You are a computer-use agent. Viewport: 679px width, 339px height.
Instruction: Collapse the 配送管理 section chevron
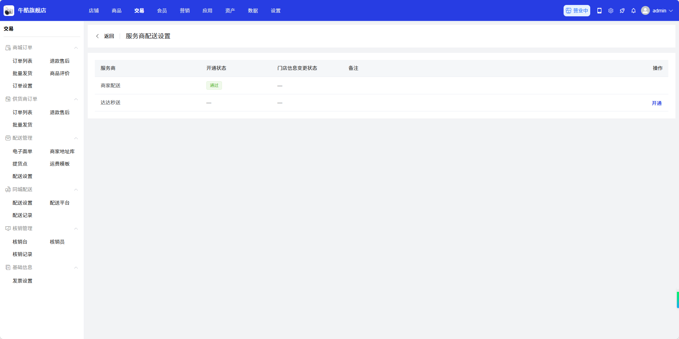pos(76,138)
